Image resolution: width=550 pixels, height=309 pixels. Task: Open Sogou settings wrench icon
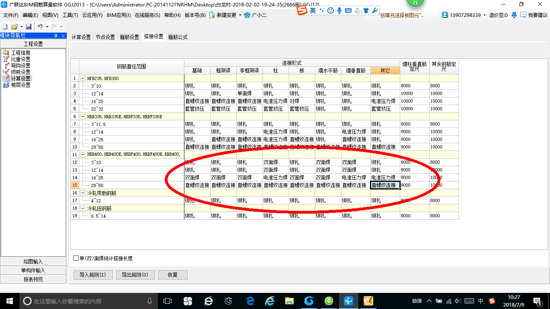374,10
